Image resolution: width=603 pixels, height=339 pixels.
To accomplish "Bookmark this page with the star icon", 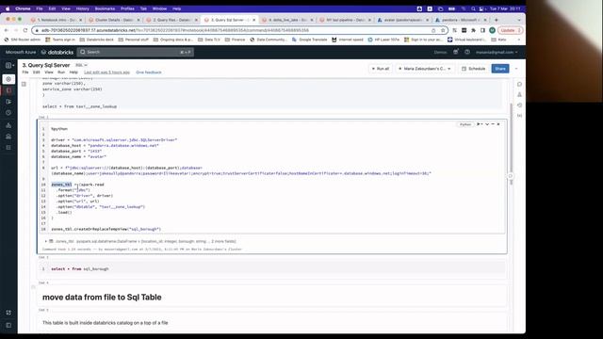I will click(443, 30).
